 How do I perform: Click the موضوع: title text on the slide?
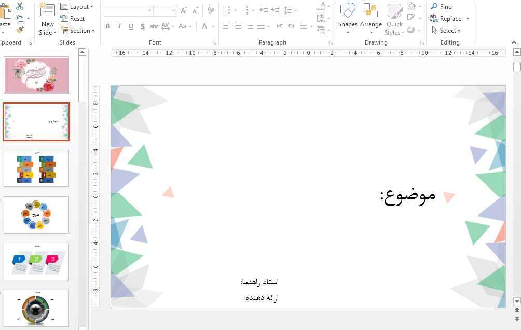point(408,196)
